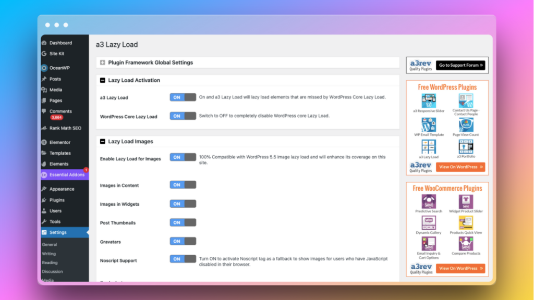Click the Contact Us Page plugin icon

pyautogui.click(x=466, y=101)
